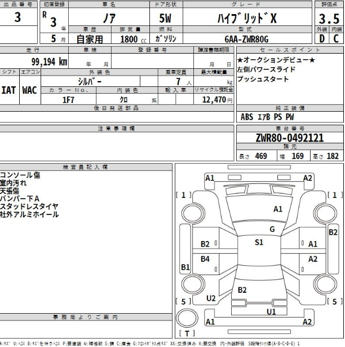Screen dimensions: 345x347
Task: Click the mileage value 99,194 km
Action: click(x=50, y=62)
